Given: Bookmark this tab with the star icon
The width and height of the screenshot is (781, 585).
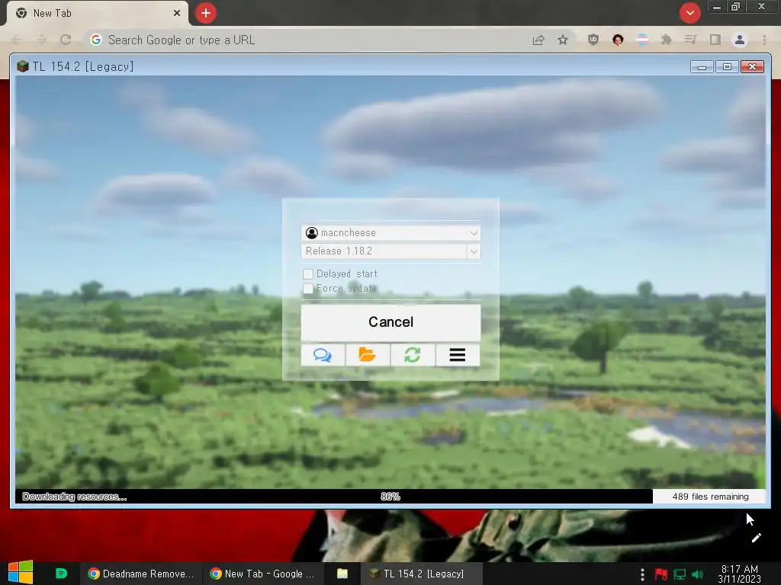Looking at the screenshot, I should [563, 40].
